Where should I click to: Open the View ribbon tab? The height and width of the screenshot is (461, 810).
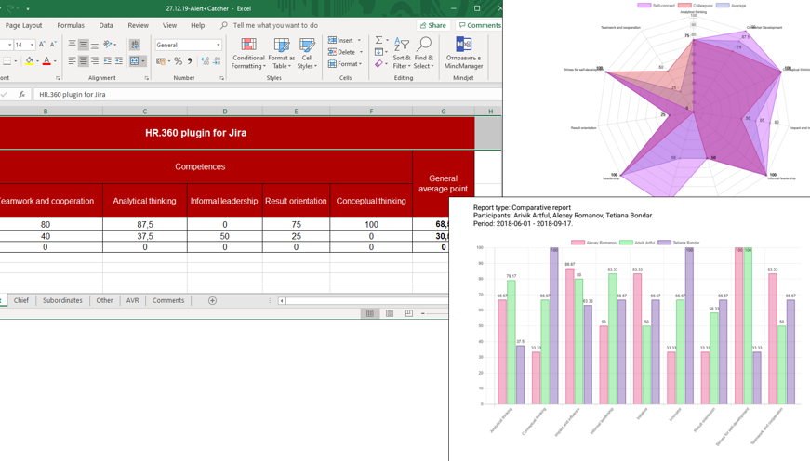click(169, 25)
